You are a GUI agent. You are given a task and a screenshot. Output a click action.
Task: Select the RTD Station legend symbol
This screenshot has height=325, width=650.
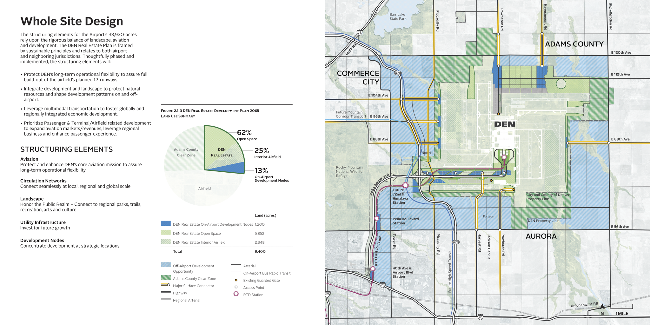tap(236, 295)
